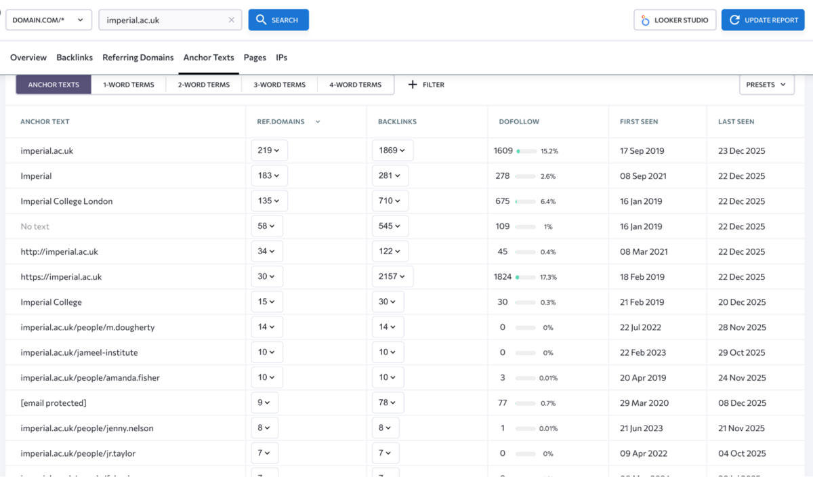Click the Anchor Text column header
813x477 pixels.
[x=45, y=122]
